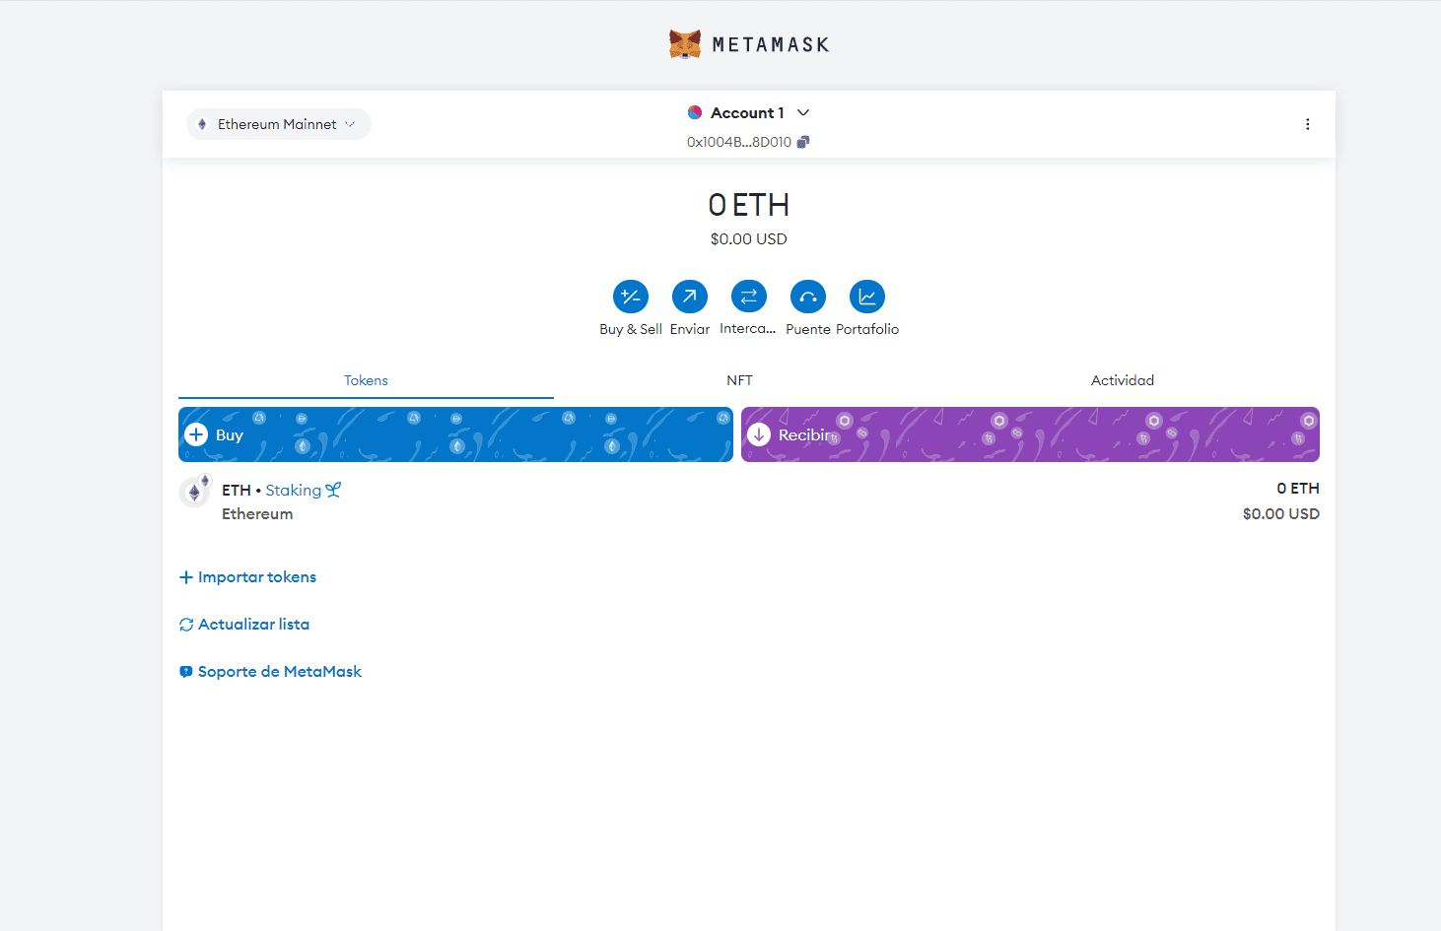
Task: Switch to the Actividad tab
Action: (x=1123, y=380)
